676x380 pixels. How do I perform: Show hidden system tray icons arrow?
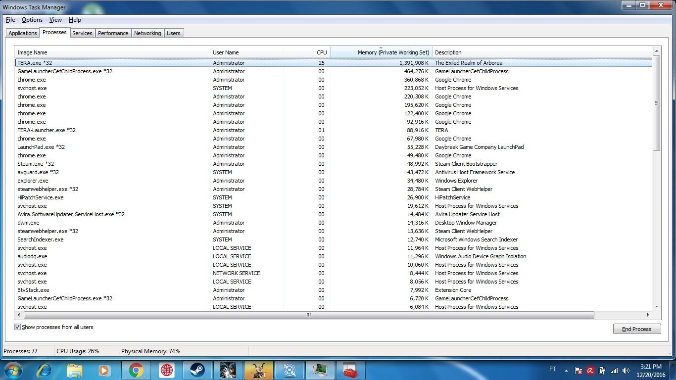coord(567,370)
